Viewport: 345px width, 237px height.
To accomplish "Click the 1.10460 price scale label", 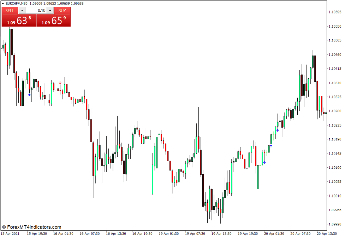I will 334,55.
